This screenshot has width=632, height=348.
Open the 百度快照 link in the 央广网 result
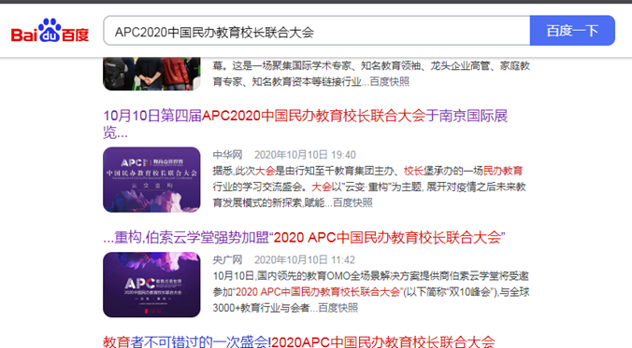338,308
